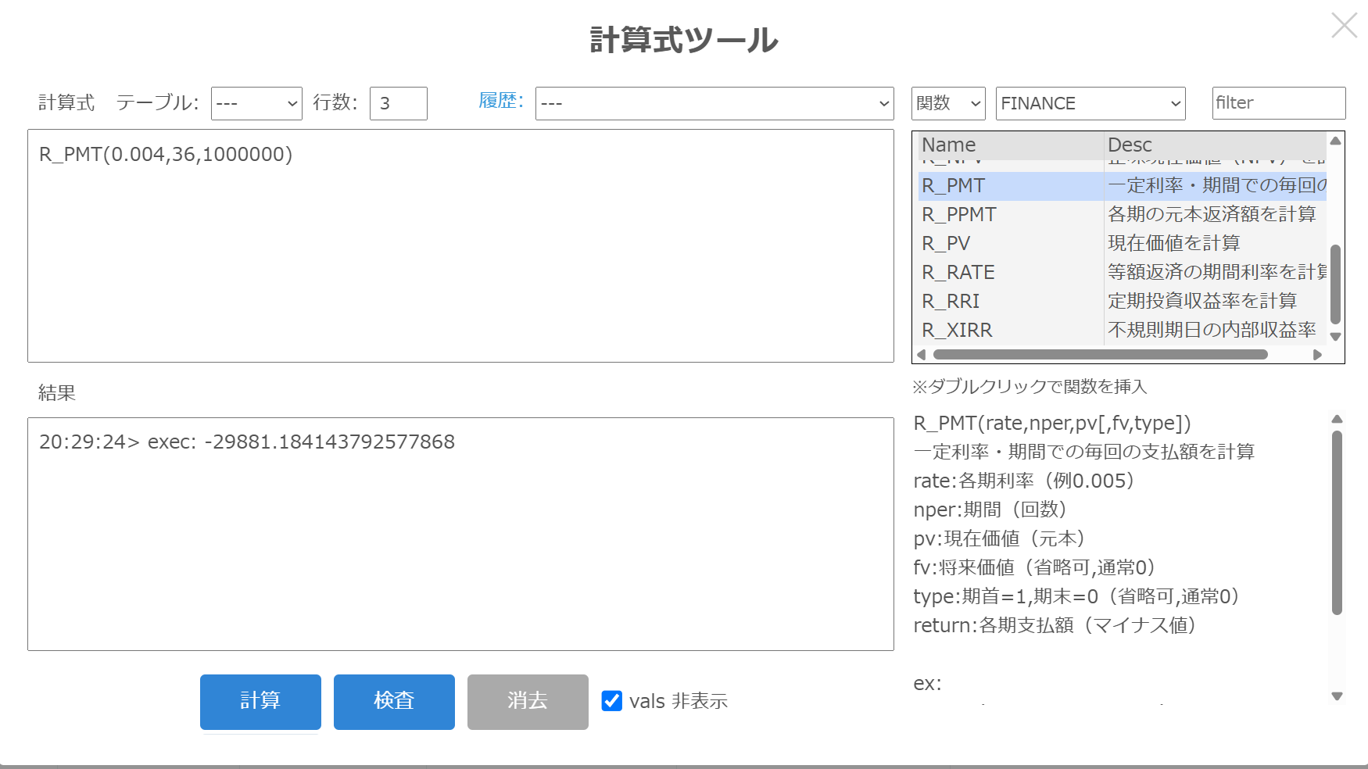
Task: Click the pv:現在価値（元本） parameter line
Action: pos(999,539)
